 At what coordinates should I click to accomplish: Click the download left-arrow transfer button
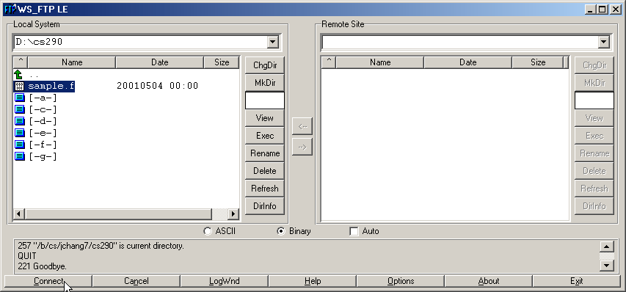click(302, 126)
